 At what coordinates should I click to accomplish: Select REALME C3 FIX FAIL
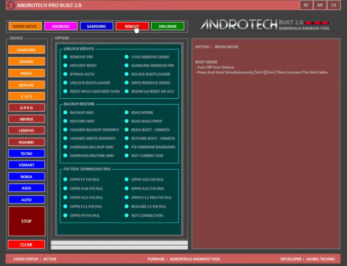pos(145,207)
